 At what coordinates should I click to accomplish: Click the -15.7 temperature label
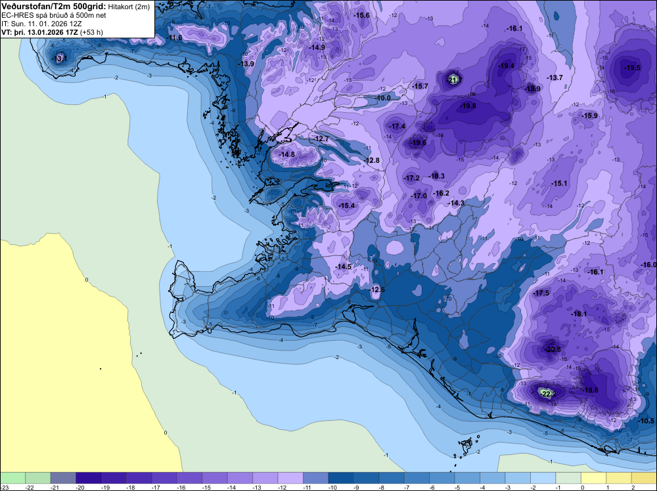(x=420, y=86)
